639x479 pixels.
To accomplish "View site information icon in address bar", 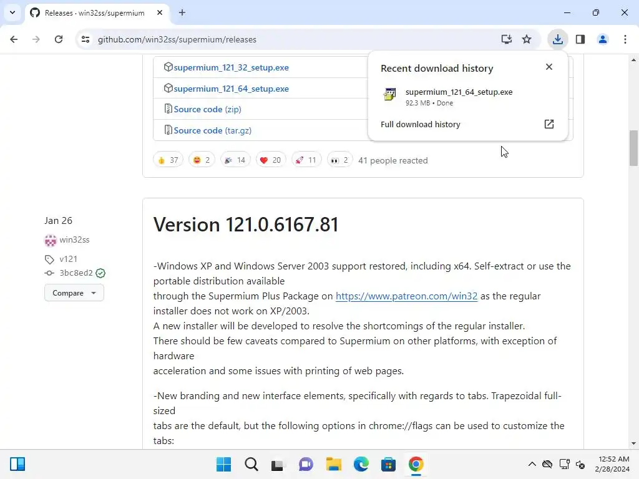I will point(85,39).
